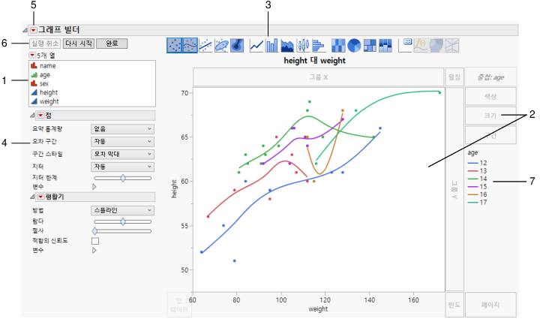Select the Bar chart icon
The image size is (540, 319).
pos(271,45)
